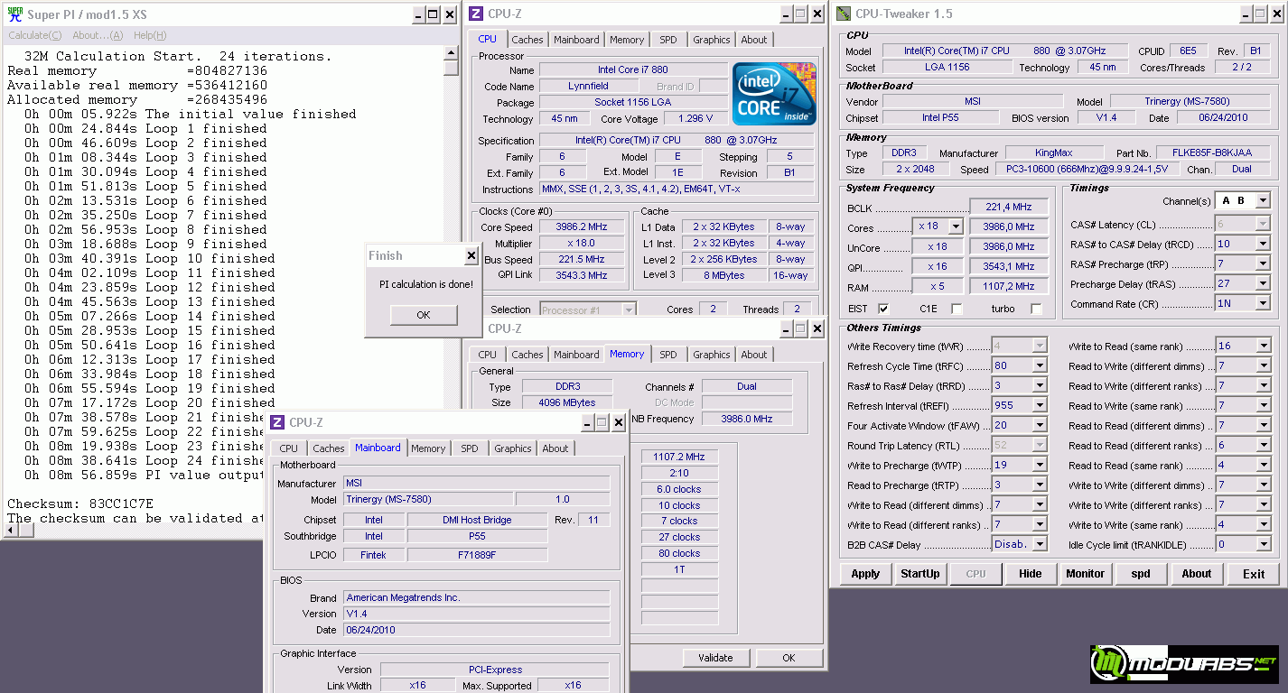Open the RAS# Precharge (tRP) dropdown
Viewport: 1288px width, 693px height.
tap(1263, 263)
